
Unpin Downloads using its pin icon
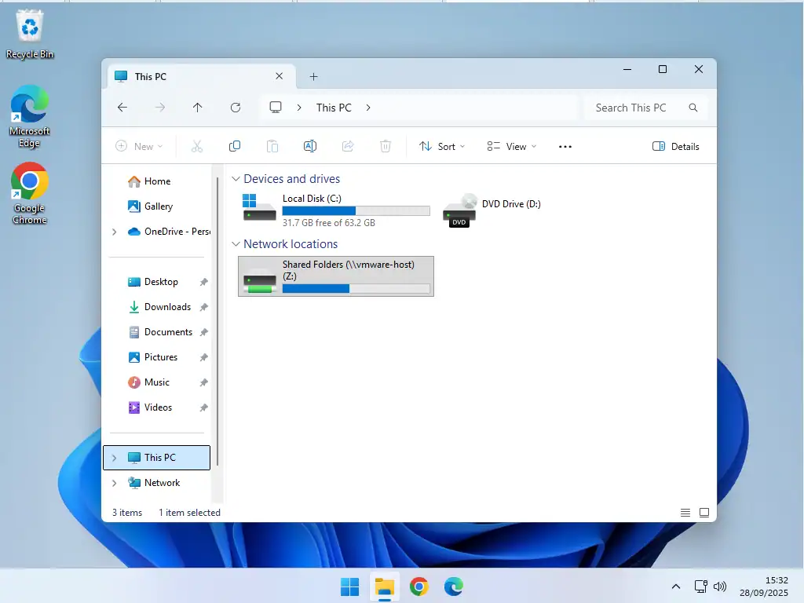coord(203,307)
